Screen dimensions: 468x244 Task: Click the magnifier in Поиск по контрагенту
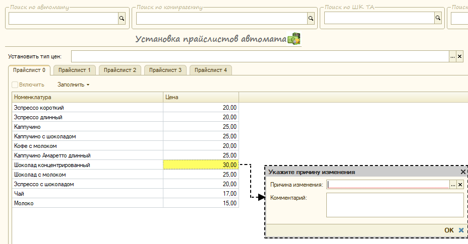(x=311, y=19)
